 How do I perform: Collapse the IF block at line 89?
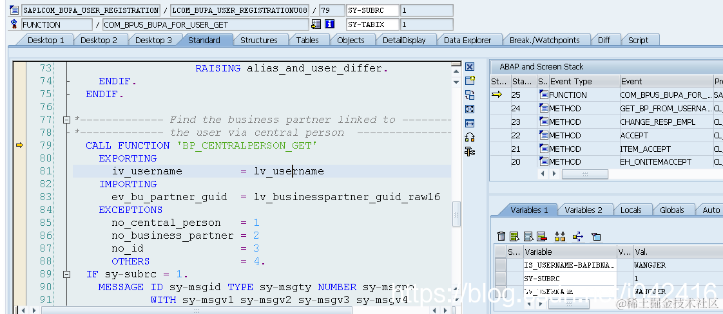pyautogui.click(x=66, y=274)
